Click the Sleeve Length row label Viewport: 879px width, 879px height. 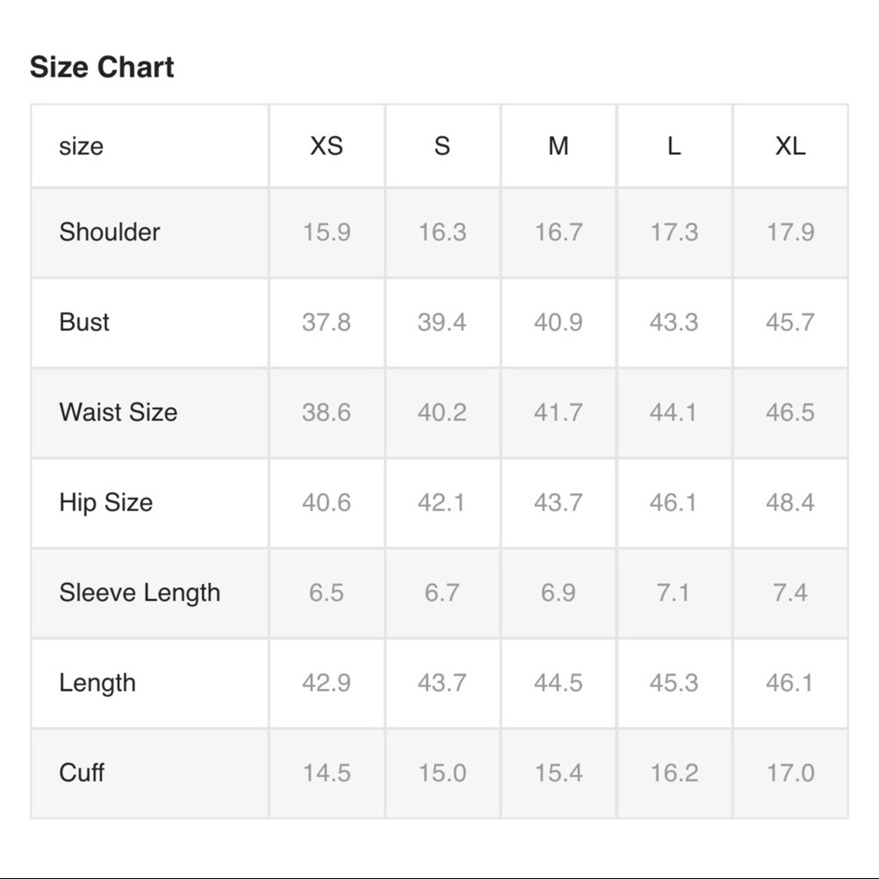point(140,592)
